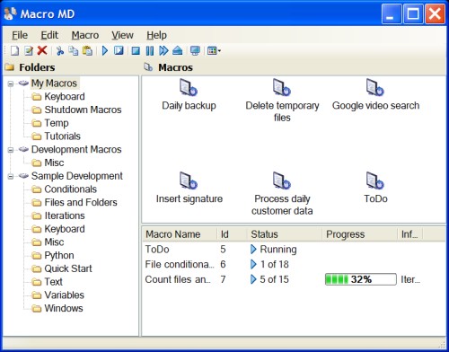Image resolution: width=449 pixels, height=352 pixels.
Task: Open the Help menu
Action: (156, 35)
